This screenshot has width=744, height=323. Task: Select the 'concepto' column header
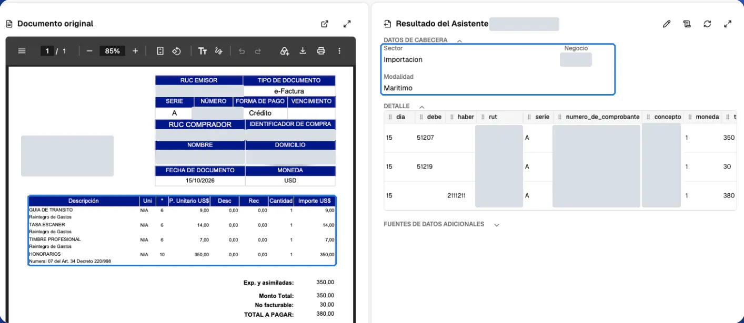[668, 117]
